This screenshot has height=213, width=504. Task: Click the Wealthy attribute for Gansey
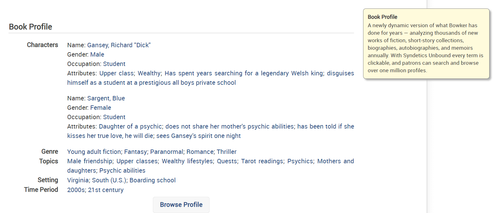pos(149,73)
